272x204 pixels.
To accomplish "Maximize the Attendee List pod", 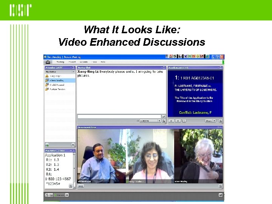I will (73, 68).
